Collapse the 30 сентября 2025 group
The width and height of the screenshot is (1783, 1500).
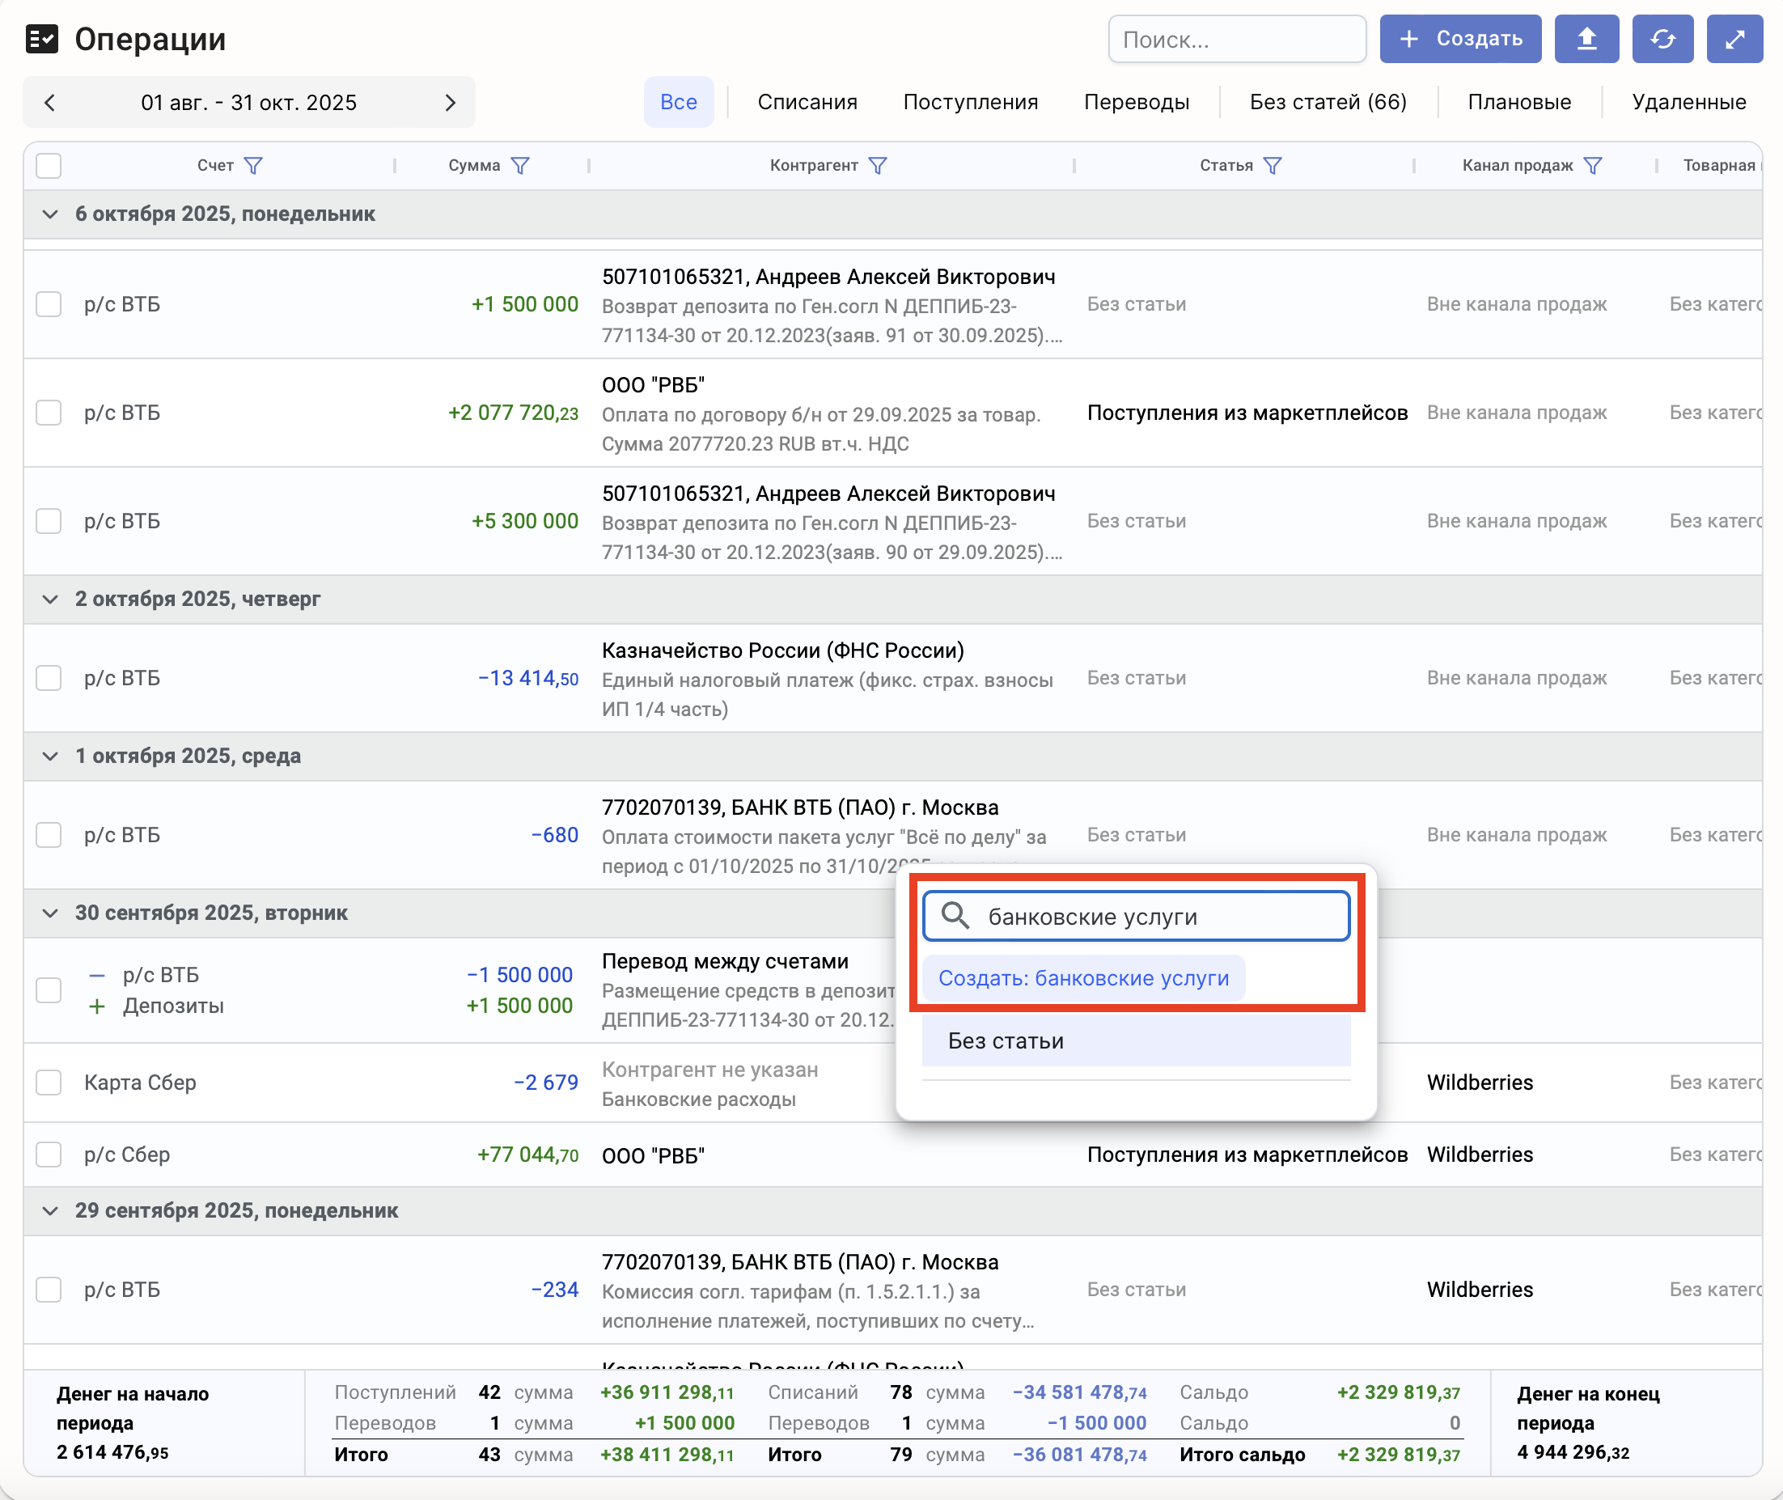tap(50, 913)
